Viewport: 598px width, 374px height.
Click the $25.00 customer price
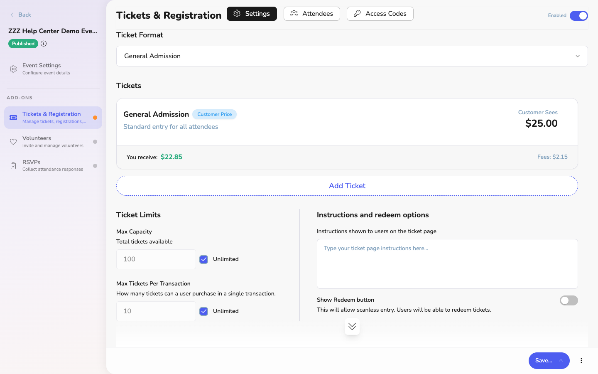pyautogui.click(x=542, y=123)
